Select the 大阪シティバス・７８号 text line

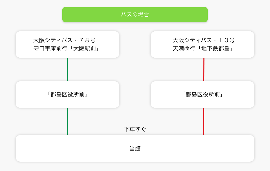[x=64, y=40]
